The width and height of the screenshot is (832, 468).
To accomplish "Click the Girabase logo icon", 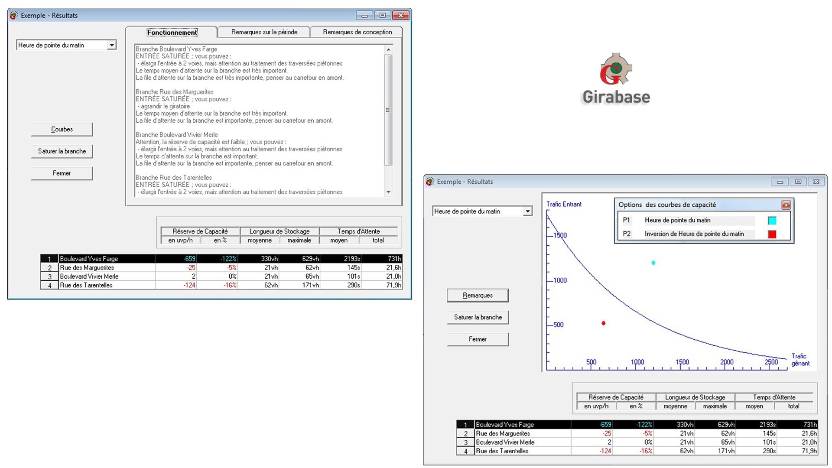I will click(616, 69).
